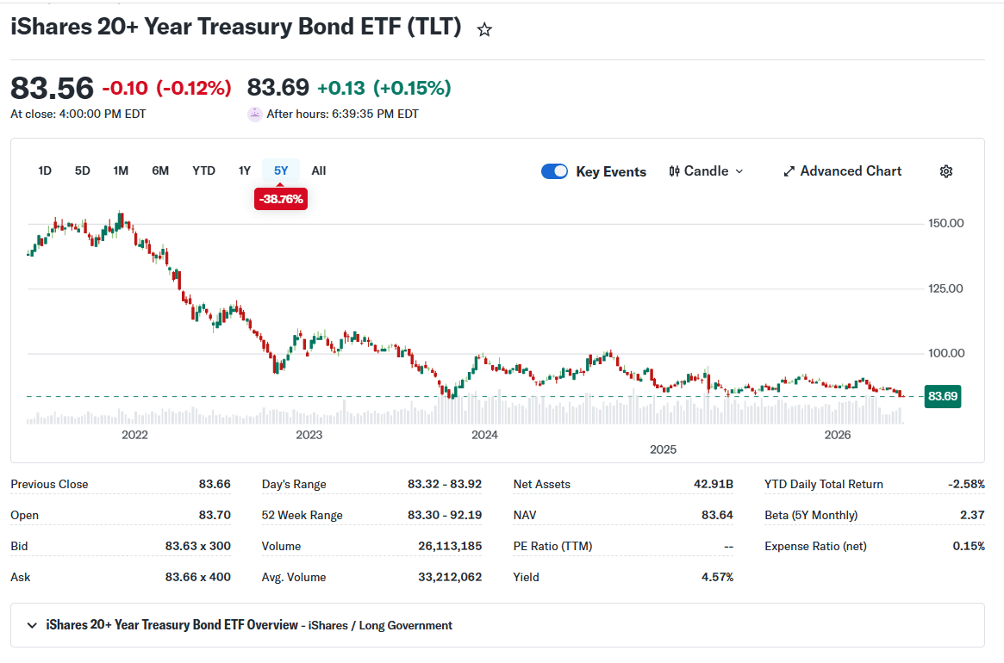Select the 1D time range tab
The image size is (1004, 663).
[x=45, y=170]
